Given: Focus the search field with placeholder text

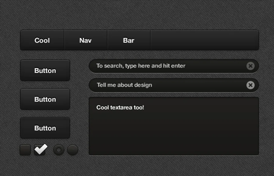Looking at the screenshot, I should (174, 66).
